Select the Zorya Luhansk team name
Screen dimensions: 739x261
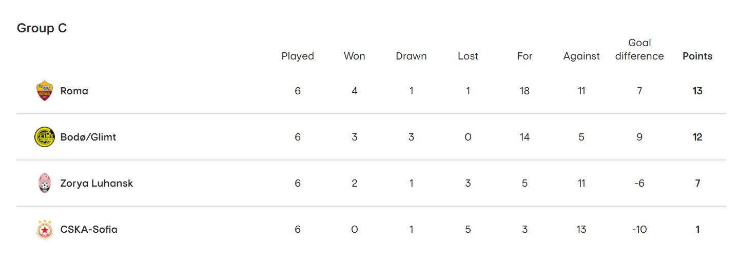tap(96, 183)
